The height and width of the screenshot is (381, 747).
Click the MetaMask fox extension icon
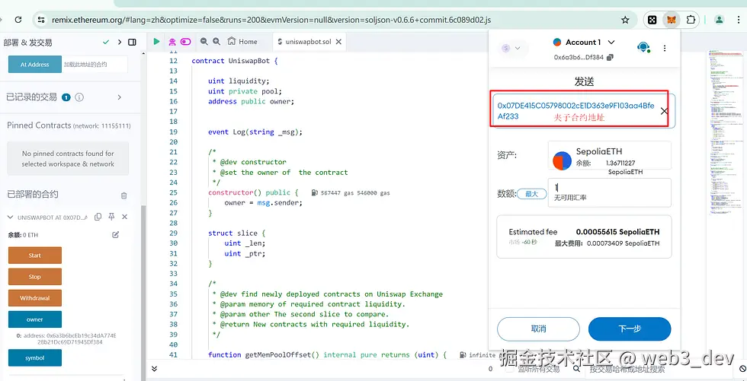point(672,20)
